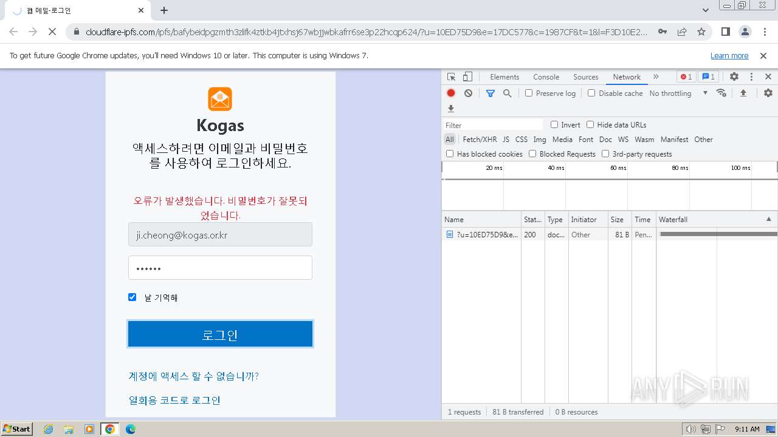Sort requests by Name column header
778x437 pixels.
[x=481, y=220]
